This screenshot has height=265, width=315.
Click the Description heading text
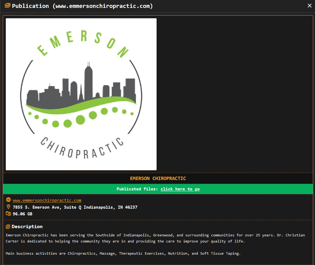(x=27, y=227)
